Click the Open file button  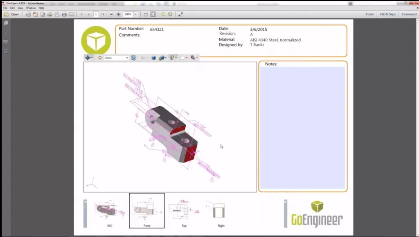tap(11, 14)
